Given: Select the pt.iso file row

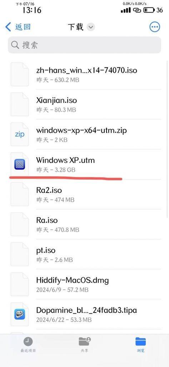Looking at the screenshot, I should [86, 254].
